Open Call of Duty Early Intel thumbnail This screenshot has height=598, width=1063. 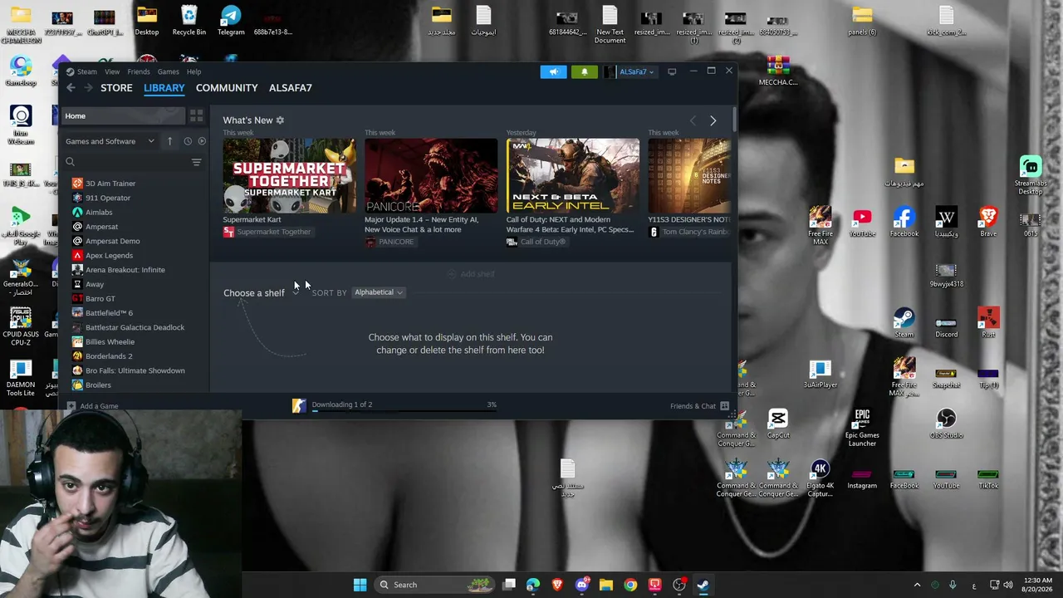click(573, 176)
